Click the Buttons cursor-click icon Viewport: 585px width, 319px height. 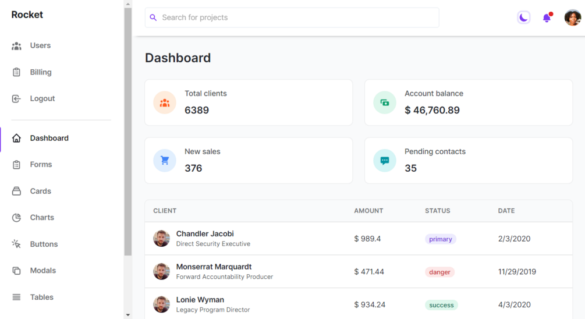(x=16, y=244)
